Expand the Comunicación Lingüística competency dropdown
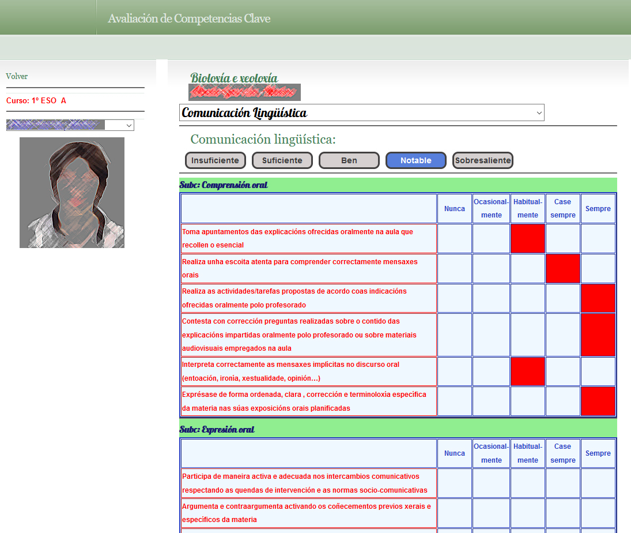 click(x=361, y=112)
